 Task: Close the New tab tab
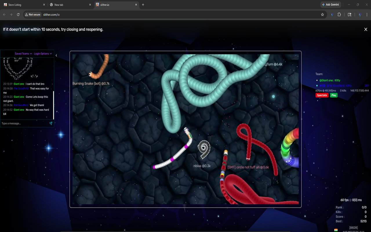(x=90, y=5)
